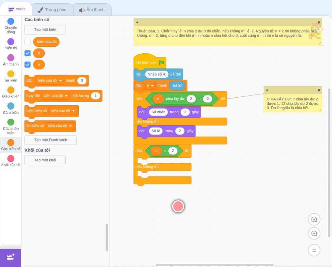
Task: Click the value 0 in đặt palette block
Action: tap(82, 80)
